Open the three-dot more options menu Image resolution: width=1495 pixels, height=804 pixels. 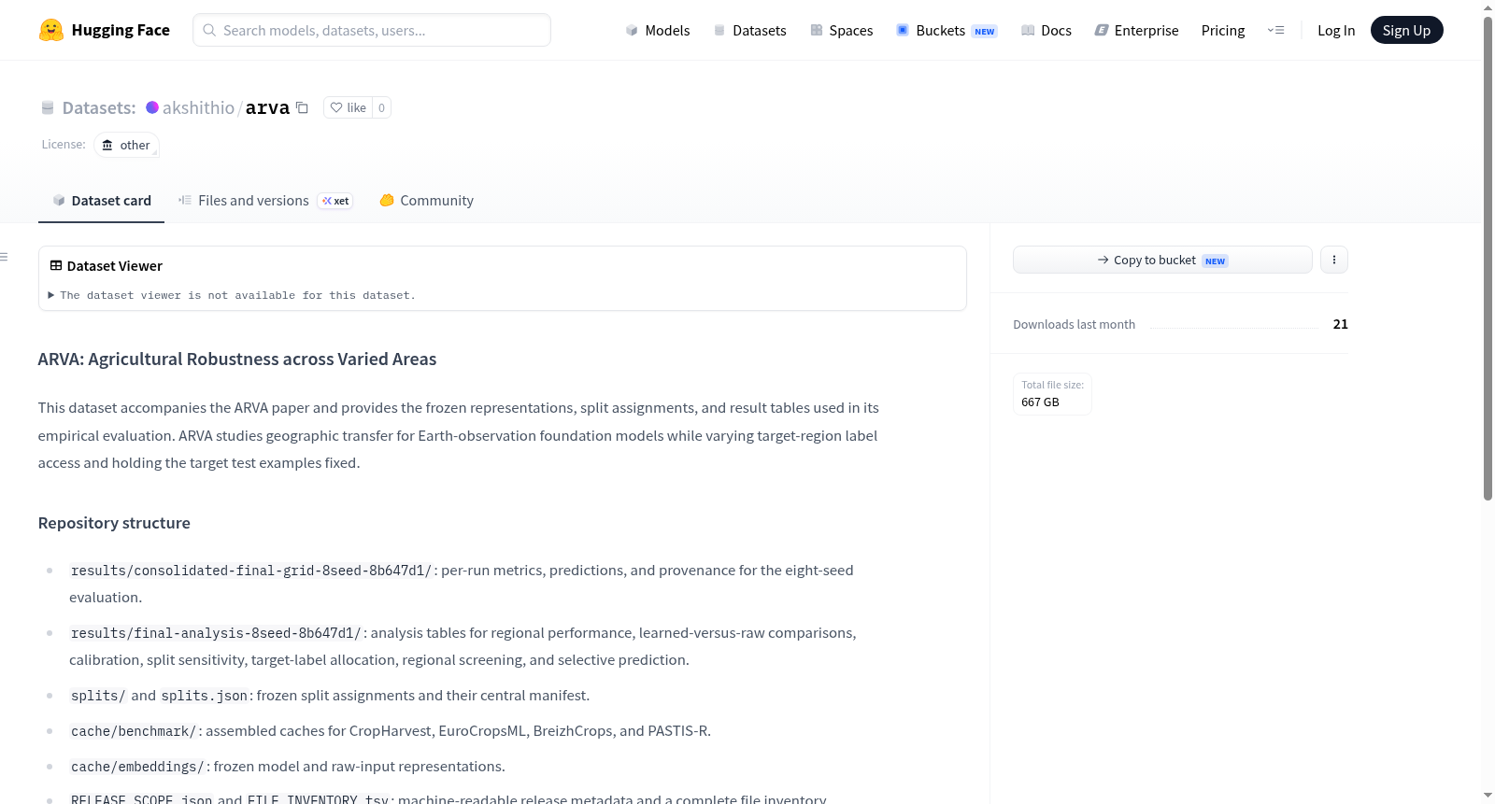(1334, 260)
